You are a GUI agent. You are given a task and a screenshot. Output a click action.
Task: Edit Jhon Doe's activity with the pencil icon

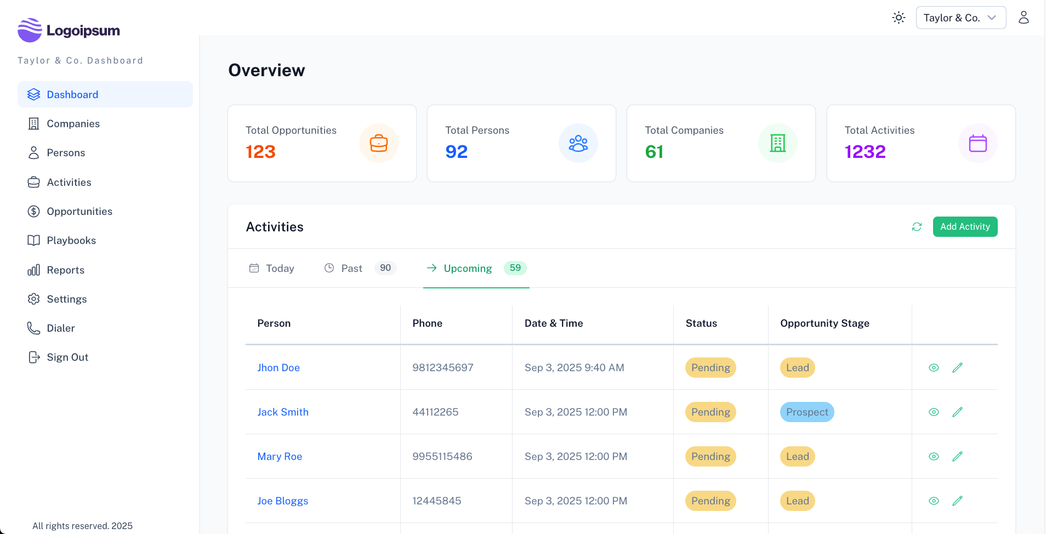pos(958,367)
